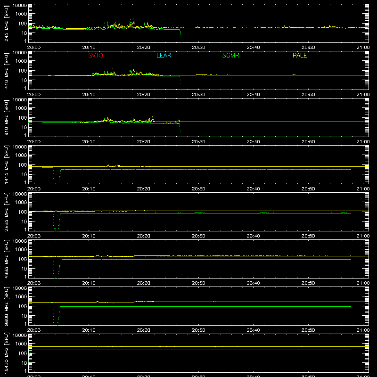Click the 100 tick label of 15400 MHz plot

22,353
